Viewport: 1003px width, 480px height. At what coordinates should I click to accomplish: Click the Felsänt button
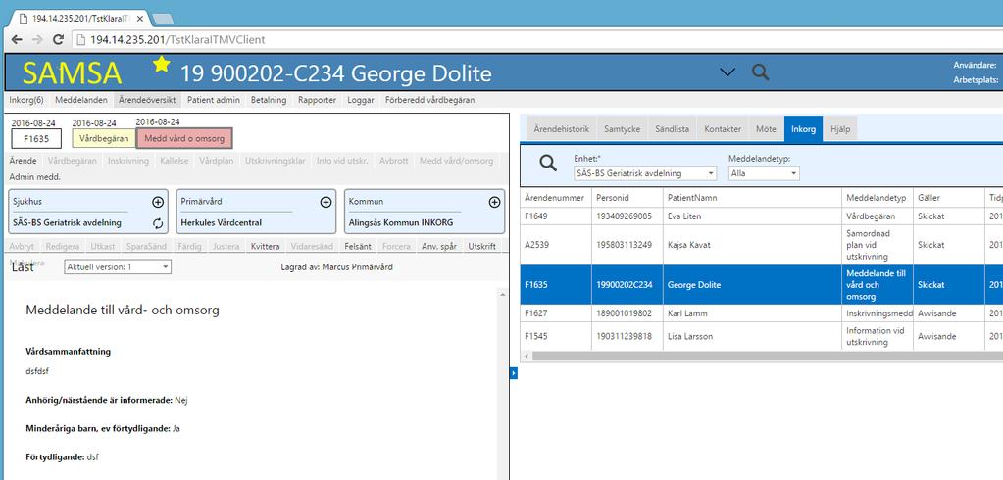[x=358, y=246]
